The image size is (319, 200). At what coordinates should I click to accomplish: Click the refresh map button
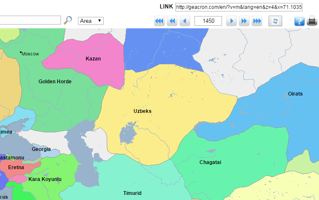click(x=275, y=21)
